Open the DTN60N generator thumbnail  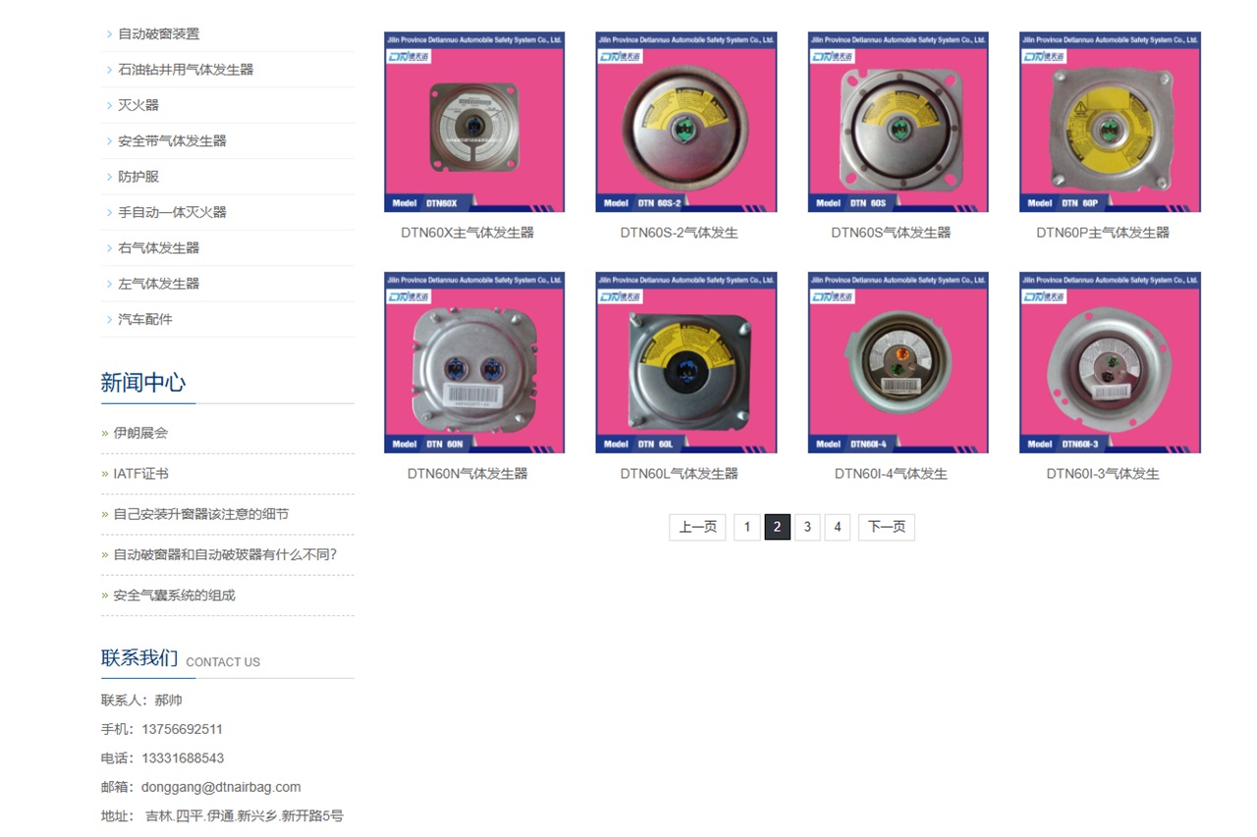tap(474, 363)
